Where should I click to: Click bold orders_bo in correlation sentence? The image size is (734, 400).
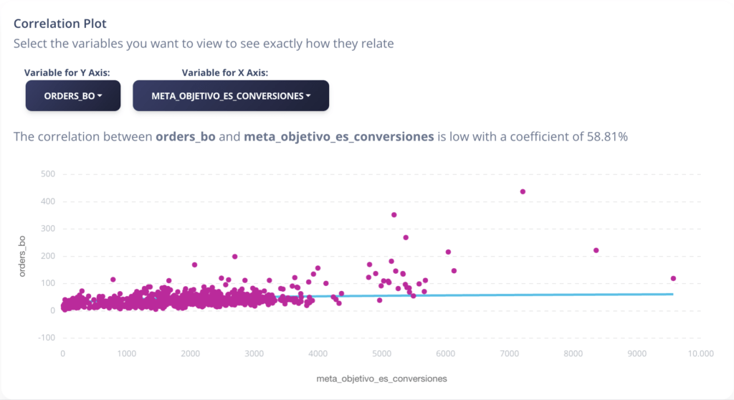pos(186,137)
